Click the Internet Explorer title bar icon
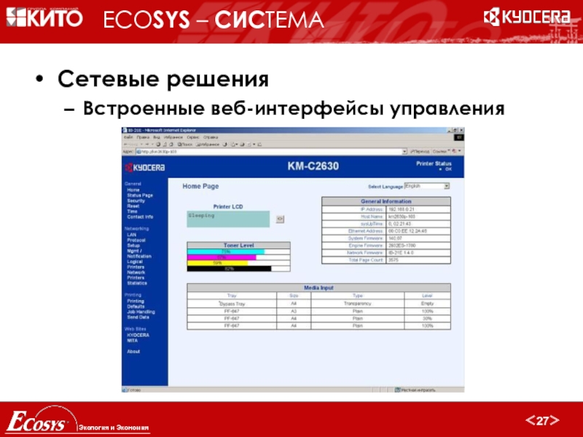The image size is (583, 437). [x=125, y=130]
